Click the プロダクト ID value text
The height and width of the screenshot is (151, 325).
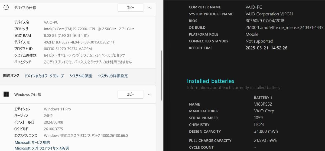coord(68,49)
